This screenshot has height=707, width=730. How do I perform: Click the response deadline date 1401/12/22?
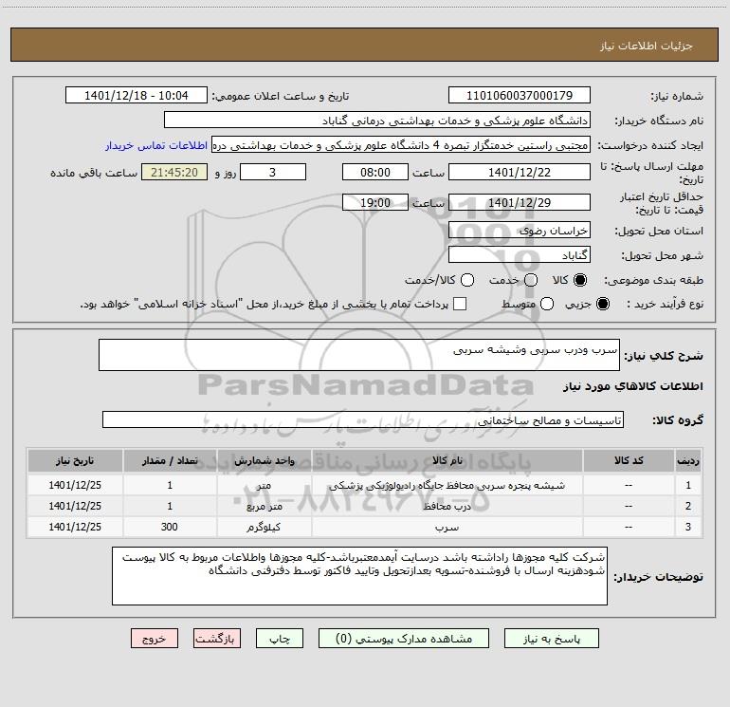[x=520, y=172]
